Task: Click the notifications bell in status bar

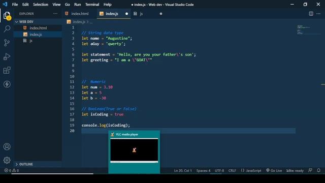Action: click(318, 170)
